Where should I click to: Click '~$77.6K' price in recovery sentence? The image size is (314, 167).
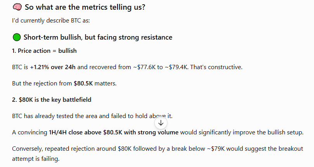tap(144, 67)
